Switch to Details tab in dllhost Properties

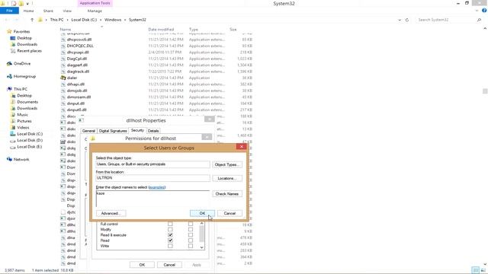pyautogui.click(x=153, y=131)
